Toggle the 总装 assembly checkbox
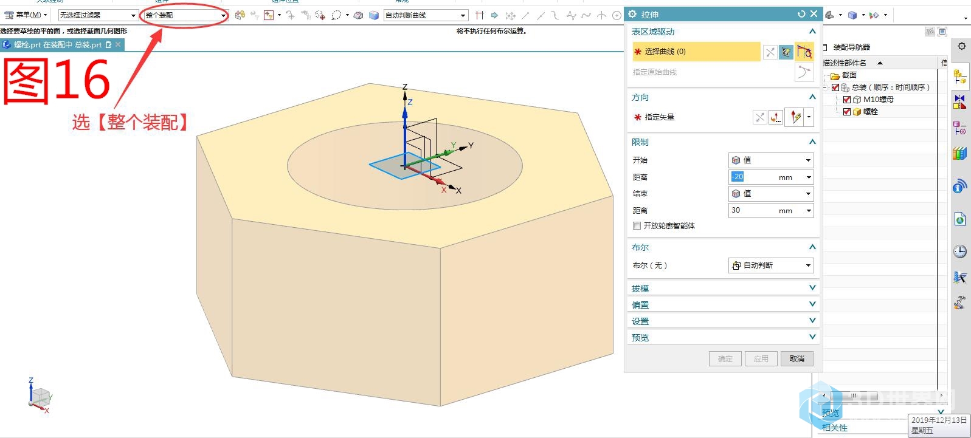 tap(835, 87)
